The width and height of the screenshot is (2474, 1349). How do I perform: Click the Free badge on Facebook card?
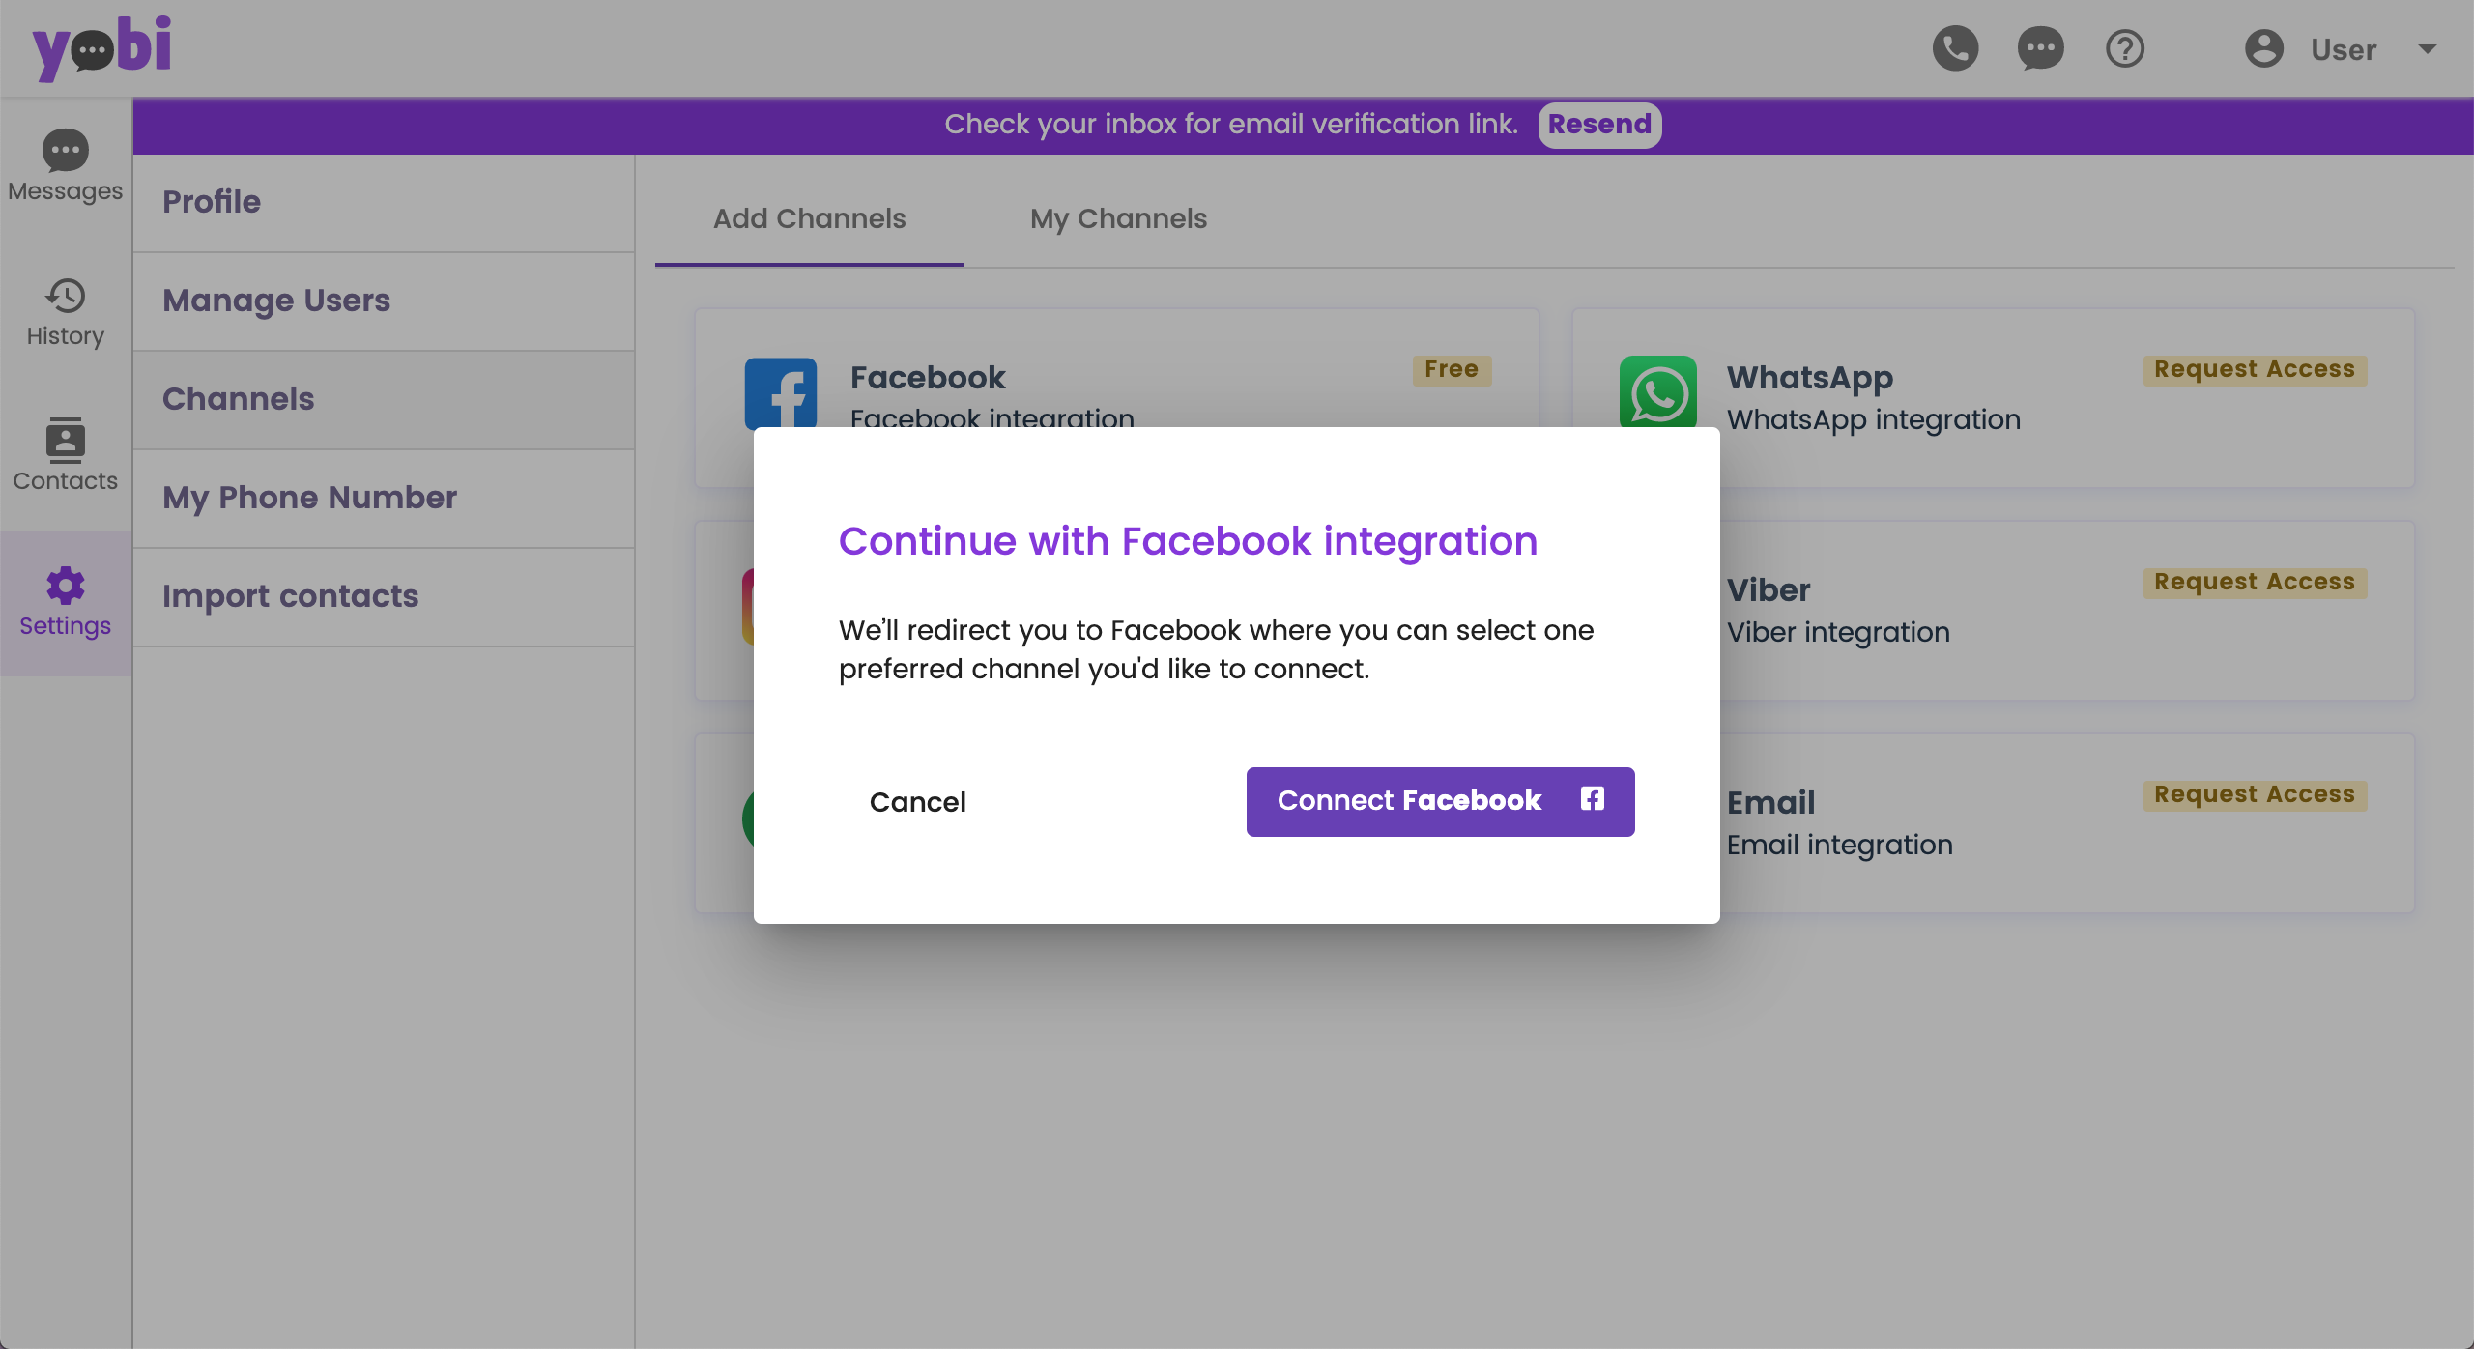1452,370
